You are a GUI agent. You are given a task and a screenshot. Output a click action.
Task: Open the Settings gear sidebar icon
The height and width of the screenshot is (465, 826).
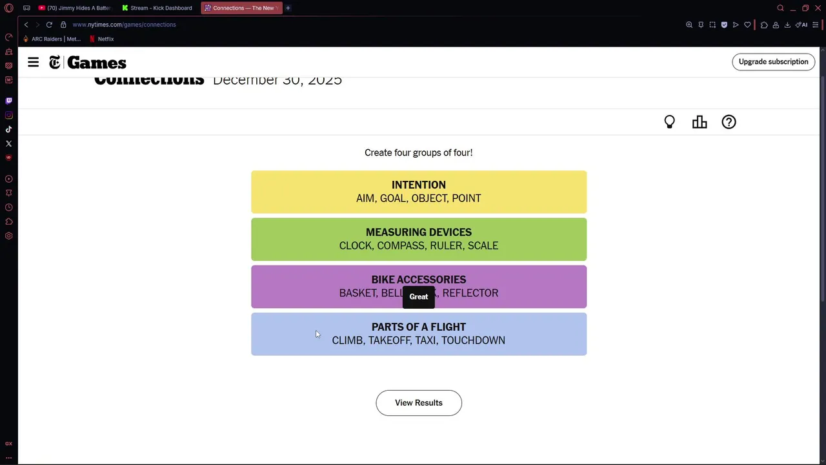click(9, 236)
